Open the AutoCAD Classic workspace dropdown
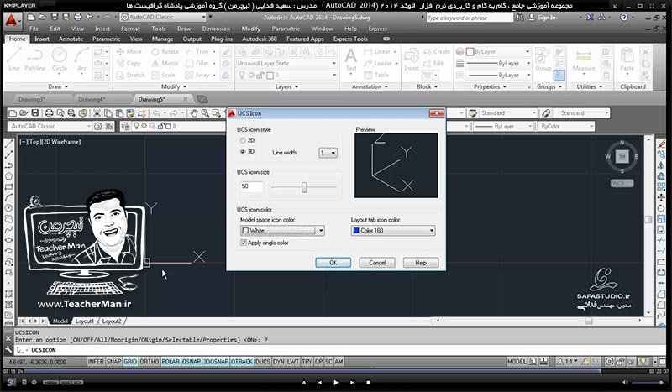This screenshot has height=392, width=672. point(163,17)
